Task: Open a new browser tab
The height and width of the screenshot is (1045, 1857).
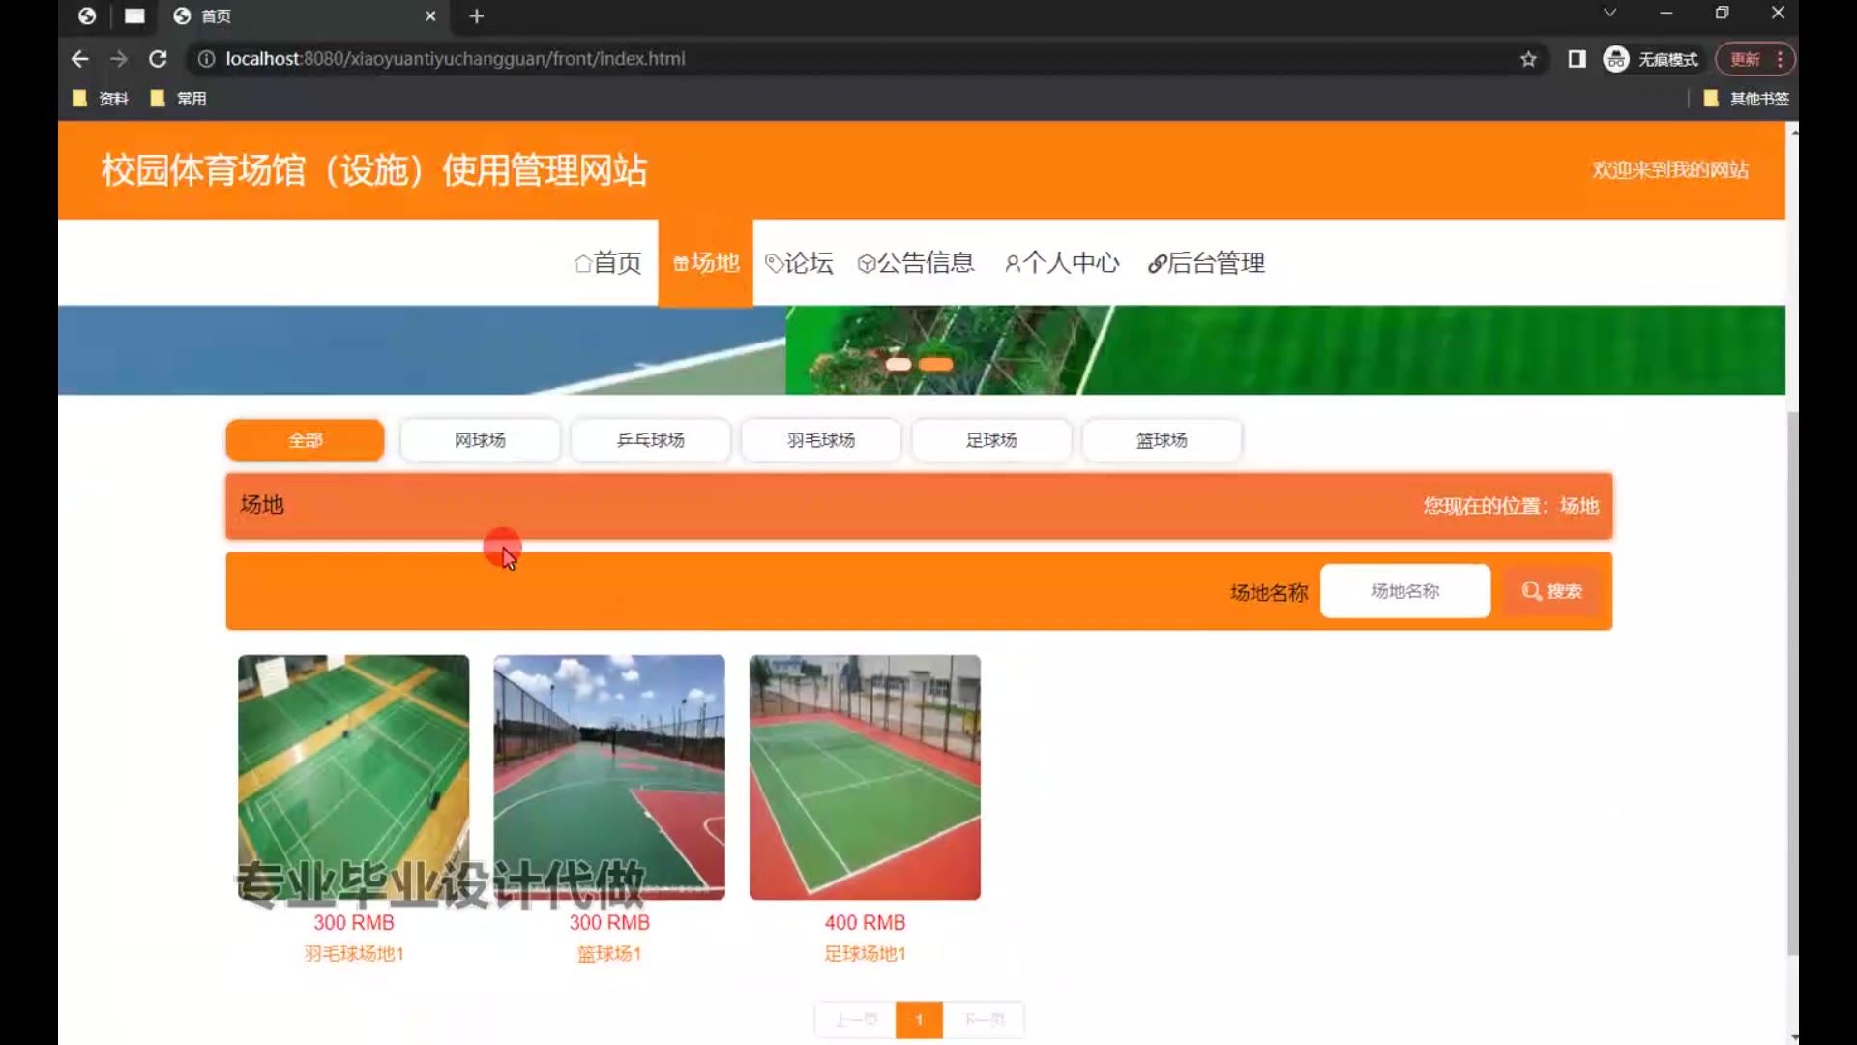Action: pos(476,15)
